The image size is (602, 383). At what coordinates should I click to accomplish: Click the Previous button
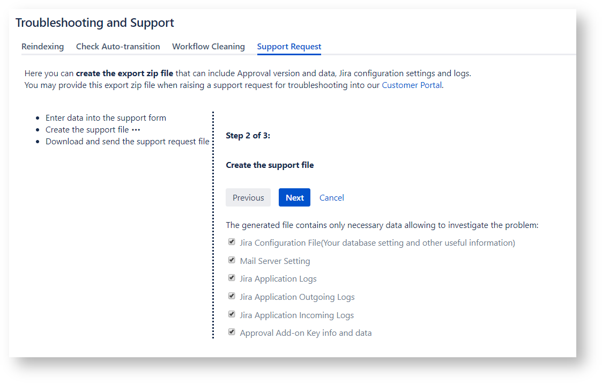248,197
